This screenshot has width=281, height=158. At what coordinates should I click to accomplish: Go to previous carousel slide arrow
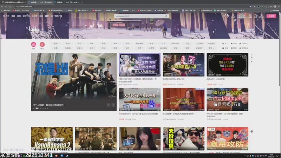coord(109,105)
